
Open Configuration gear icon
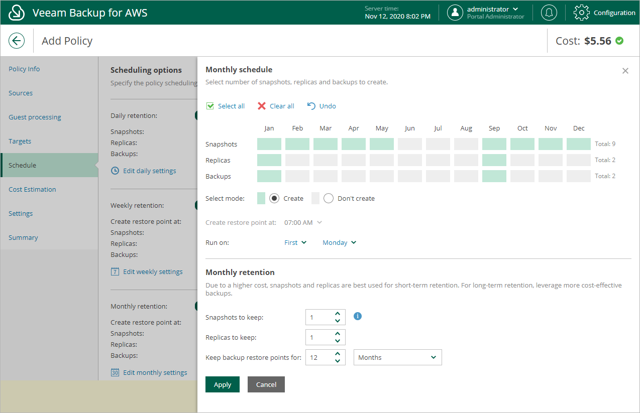(581, 13)
